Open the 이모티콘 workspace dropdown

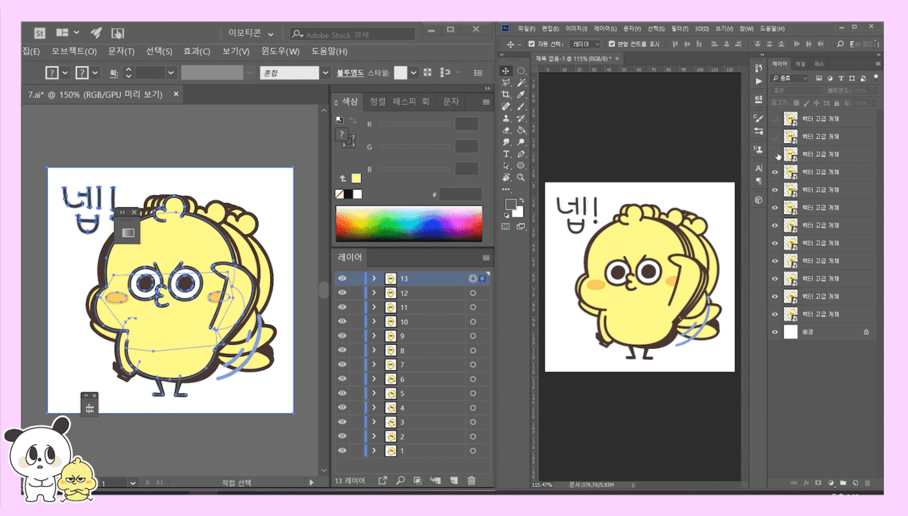pos(251,33)
